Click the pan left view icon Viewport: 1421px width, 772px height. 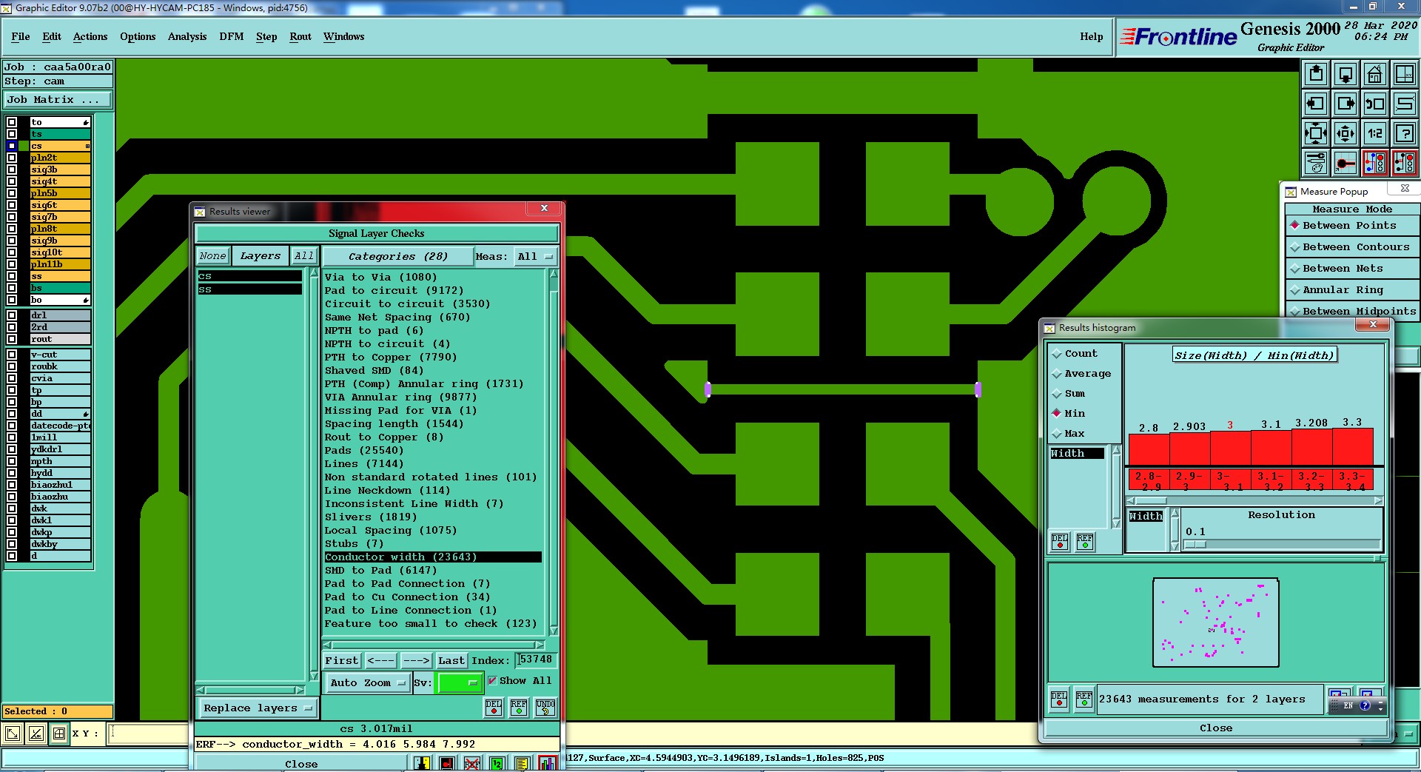point(1316,104)
